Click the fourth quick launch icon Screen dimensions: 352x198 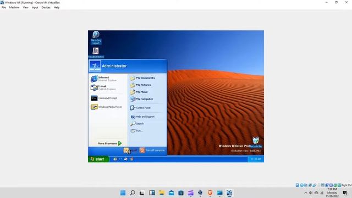(x=131, y=159)
